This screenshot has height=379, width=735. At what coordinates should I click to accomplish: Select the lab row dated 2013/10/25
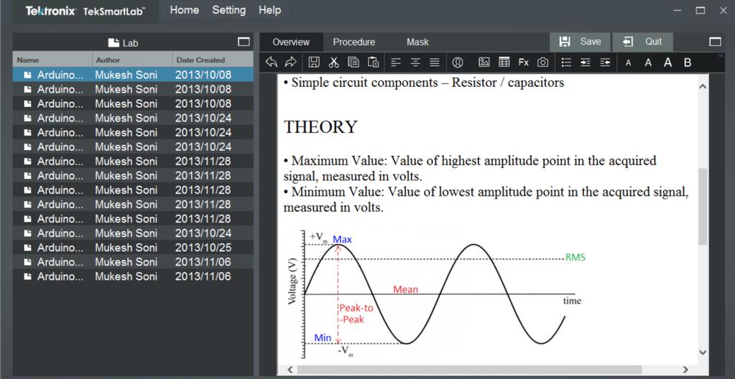(133, 248)
